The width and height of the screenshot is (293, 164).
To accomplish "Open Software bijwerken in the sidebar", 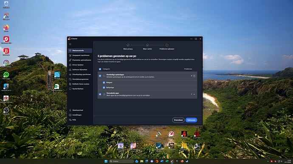I will pyautogui.click(x=80, y=70).
